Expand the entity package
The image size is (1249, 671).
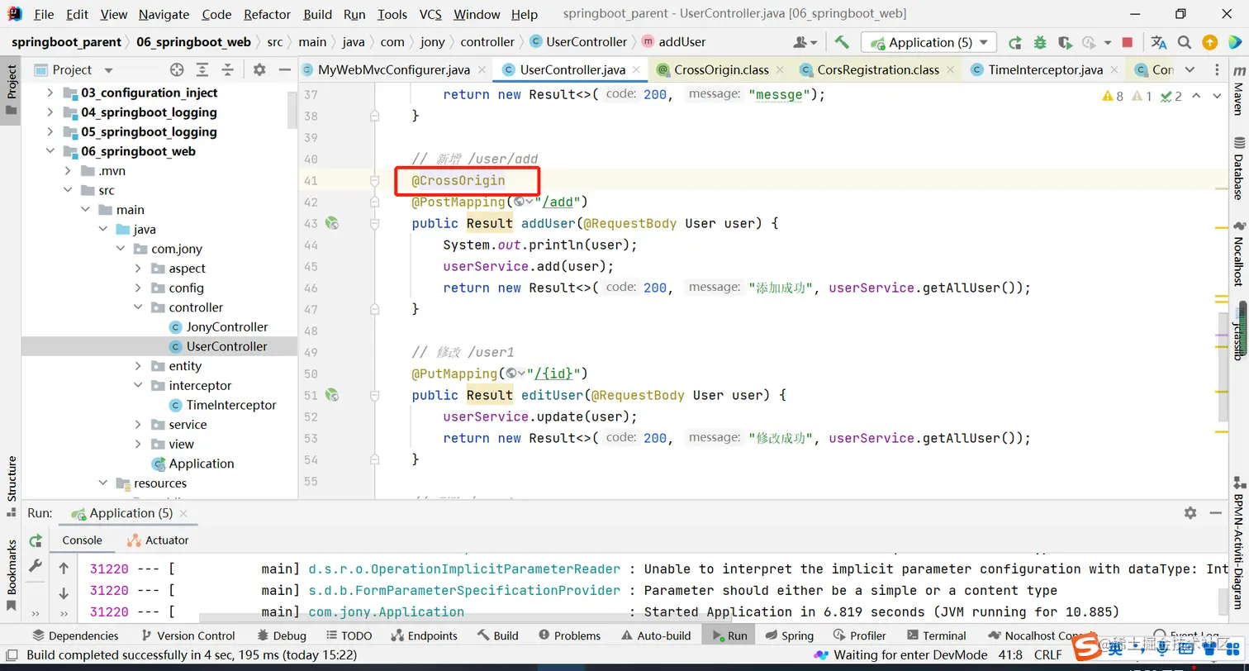point(138,366)
